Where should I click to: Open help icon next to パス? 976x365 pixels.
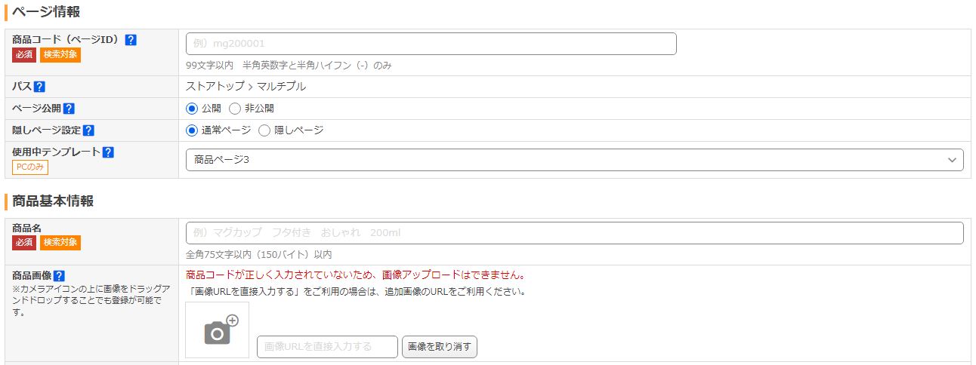tap(39, 87)
